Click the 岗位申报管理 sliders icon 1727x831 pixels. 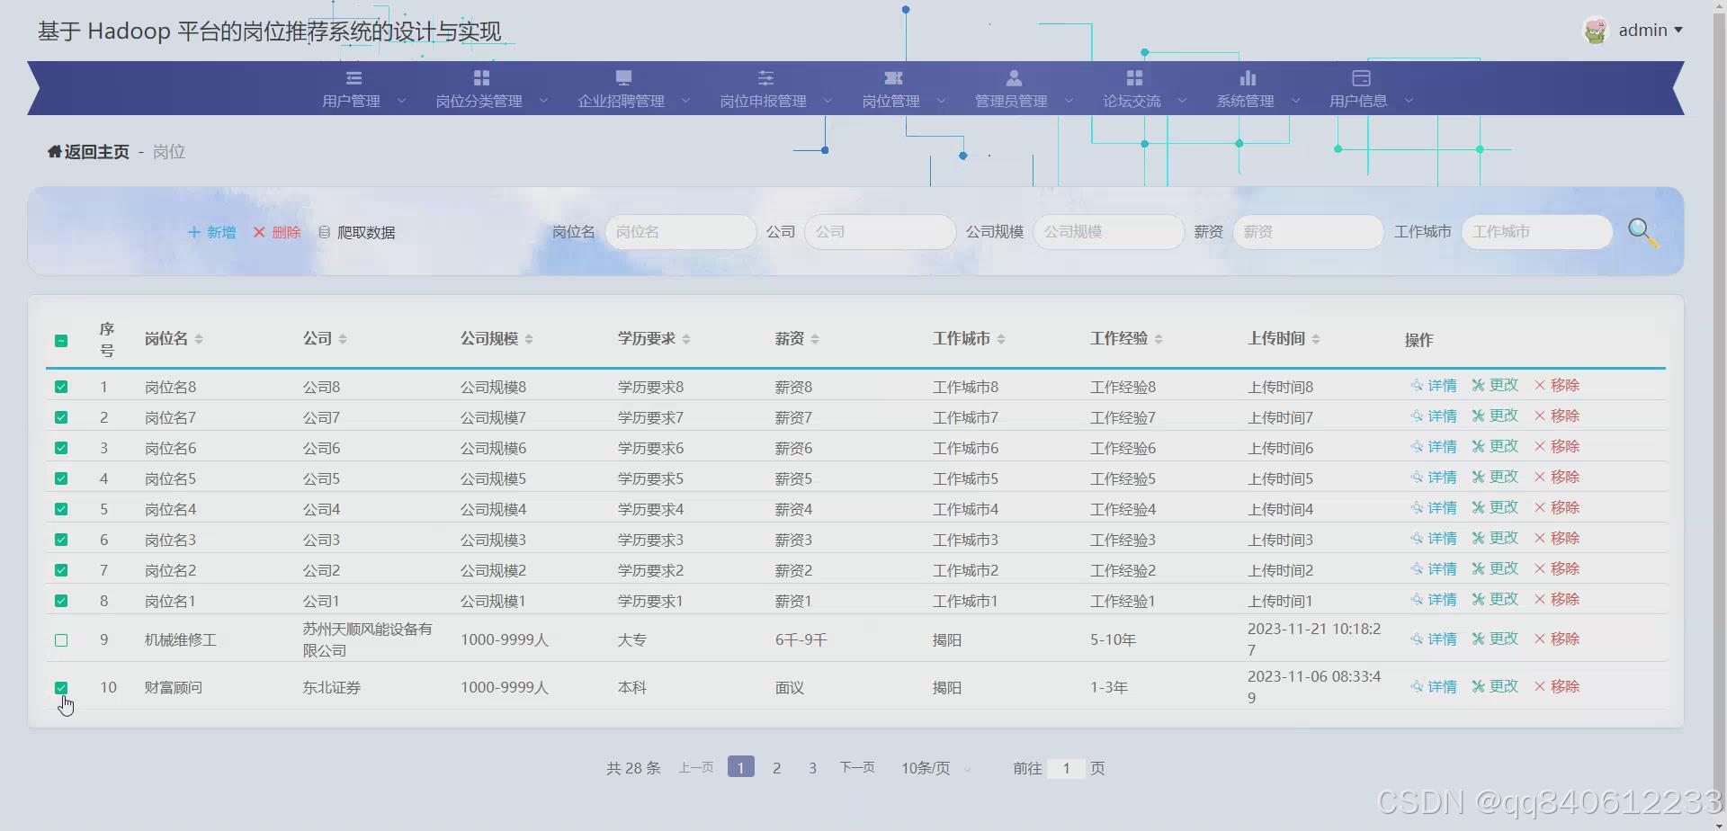(765, 78)
